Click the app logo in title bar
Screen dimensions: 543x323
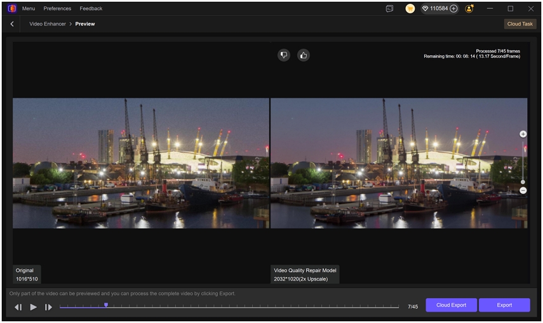pyautogui.click(x=11, y=9)
